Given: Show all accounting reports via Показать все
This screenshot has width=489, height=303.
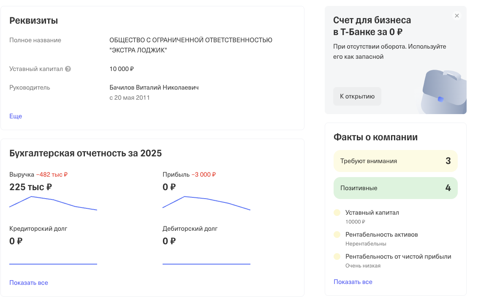Looking at the screenshot, I should click(29, 283).
